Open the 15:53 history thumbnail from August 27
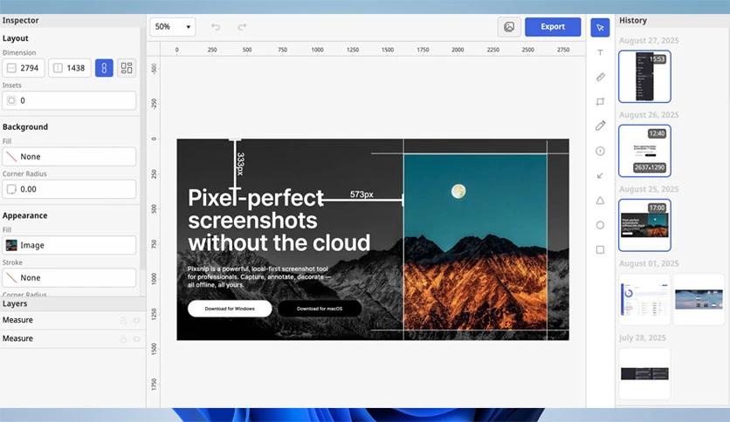The height and width of the screenshot is (422, 730). 644,76
